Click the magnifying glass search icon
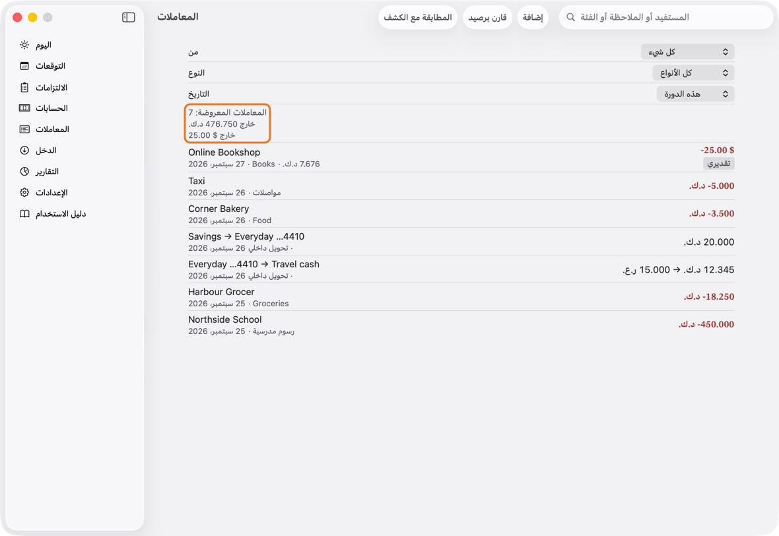 571,17
